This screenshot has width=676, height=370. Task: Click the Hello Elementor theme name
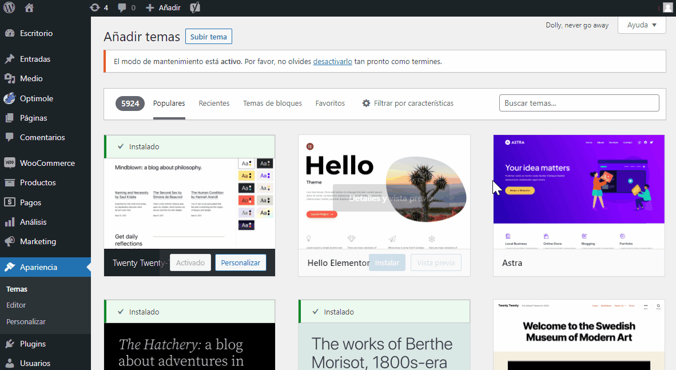click(x=339, y=263)
